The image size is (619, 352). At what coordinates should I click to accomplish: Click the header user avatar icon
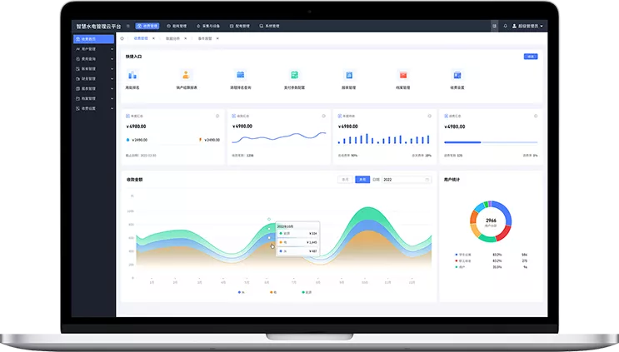[x=514, y=26]
